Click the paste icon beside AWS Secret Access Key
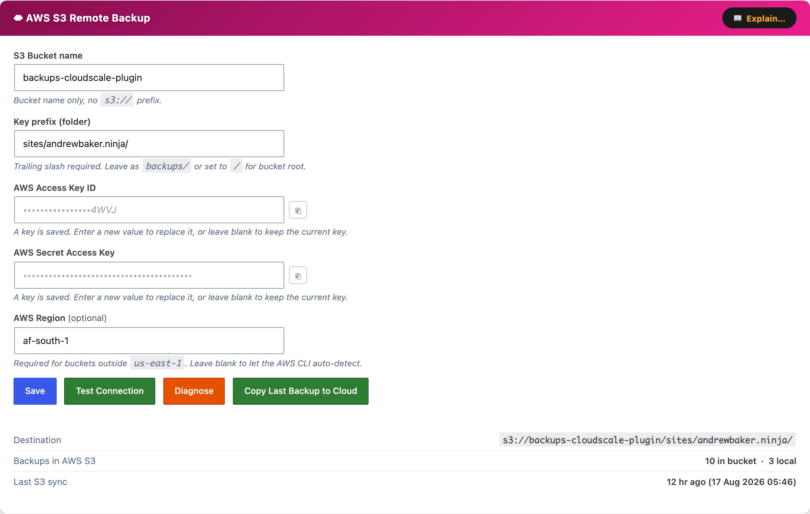 coord(298,276)
